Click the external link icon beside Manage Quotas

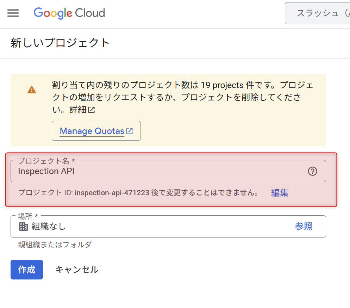(x=129, y=130)
